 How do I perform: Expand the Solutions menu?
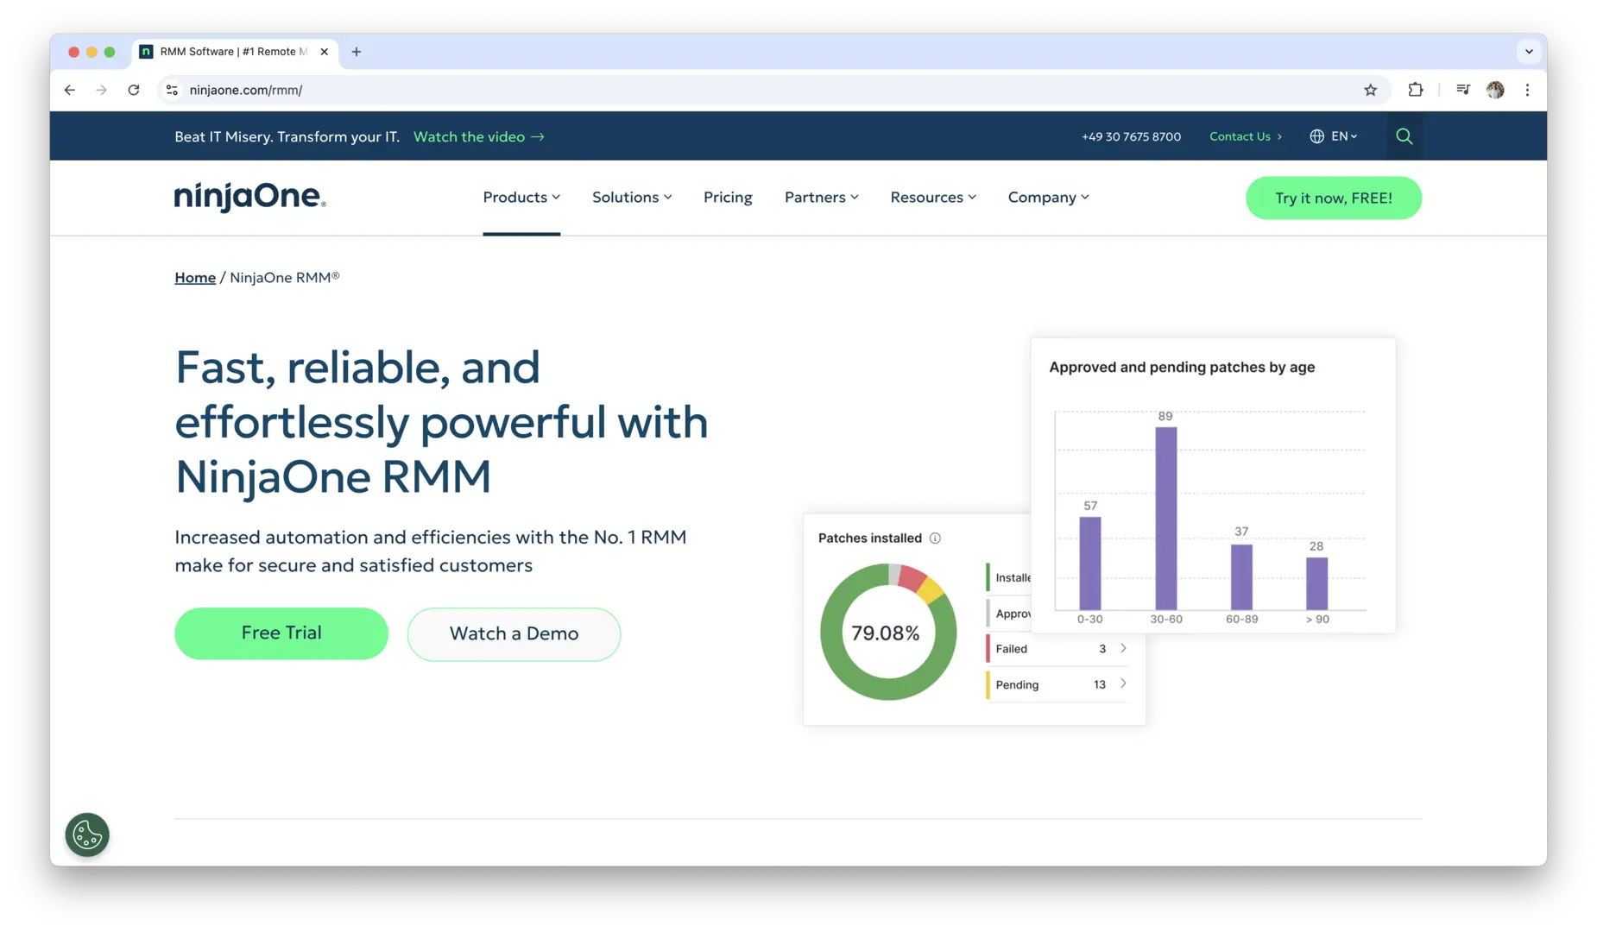point(632,198)
